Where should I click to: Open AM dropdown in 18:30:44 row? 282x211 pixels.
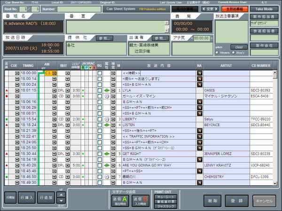[55, 154]
